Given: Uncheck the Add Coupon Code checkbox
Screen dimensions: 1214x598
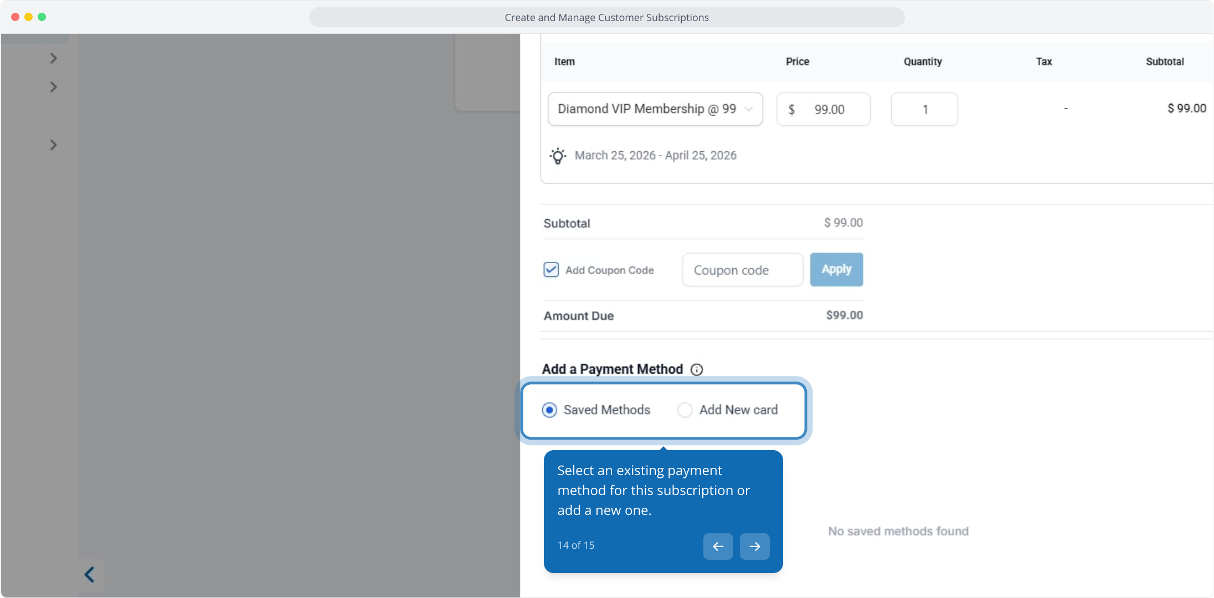Looking at the screenshot, I should (x=551, y=270).
